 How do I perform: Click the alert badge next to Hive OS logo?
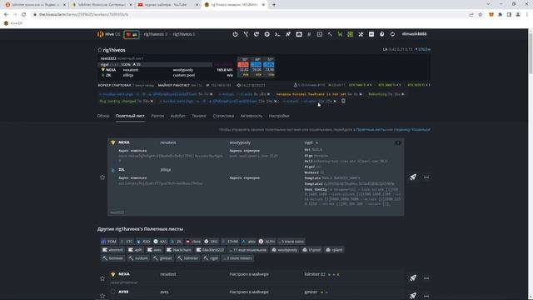coord(132,34)
